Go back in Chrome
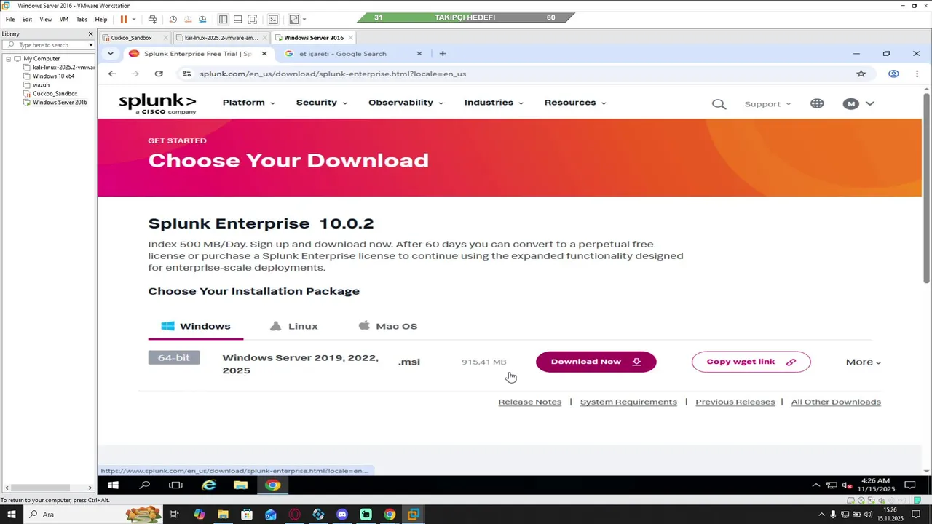Image resolution: width=932 pixels, height=524 pixels. pyautogui.click(x=111, y=74)
